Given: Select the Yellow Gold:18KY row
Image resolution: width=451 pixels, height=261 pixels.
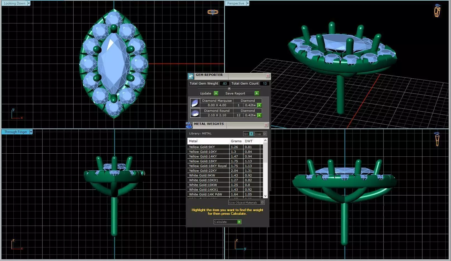Looking at the screenshot, I should [x=225, y=161].
